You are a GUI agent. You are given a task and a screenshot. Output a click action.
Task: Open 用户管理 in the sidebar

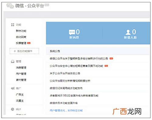point(21,74)
